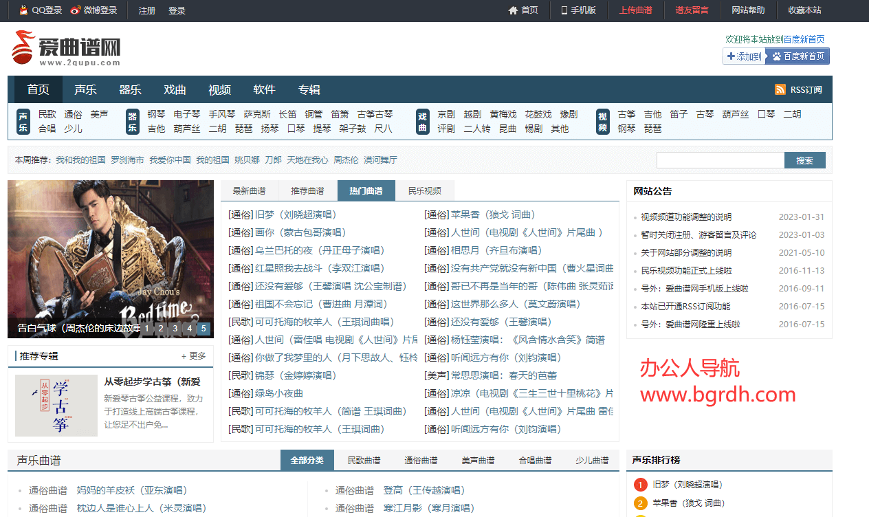Click the QQ登录 penguin icon
Viewport: 869px width, 517px height.
coord(24,10)
